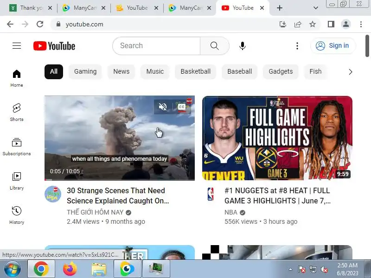Select the News filter chip
This screenshot has width=371, height=278.
click(x=122, y=72)
